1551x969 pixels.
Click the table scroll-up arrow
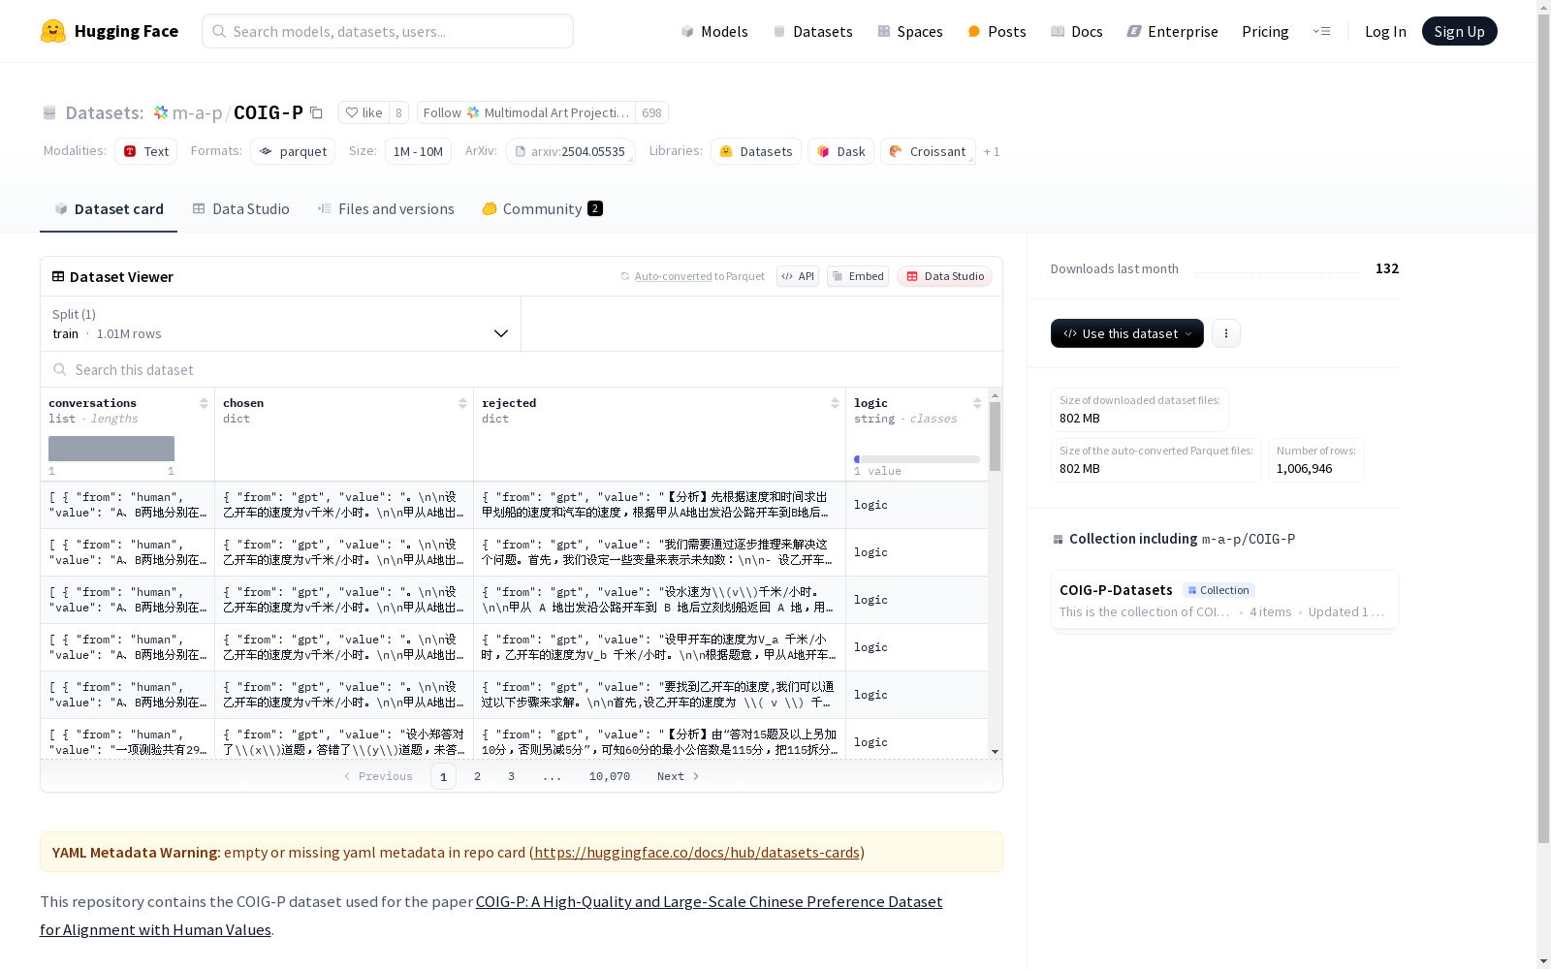(x=995, y=395)
